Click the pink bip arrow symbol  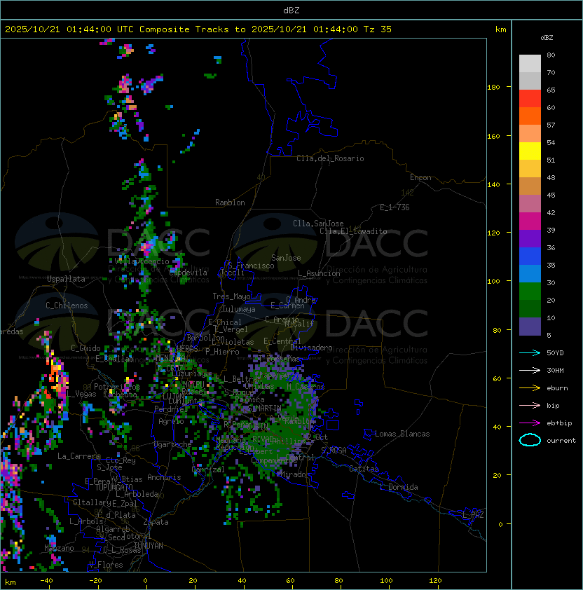(x=530, y=405)
